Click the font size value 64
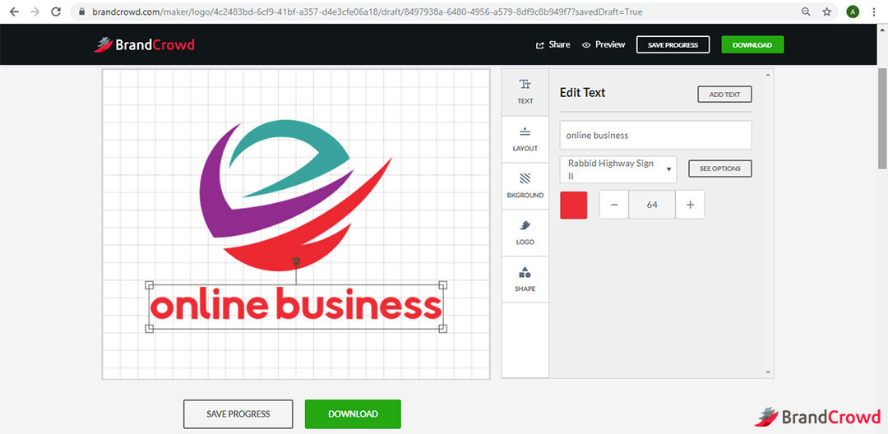Screen dimensions: 888x434 click(652, 205)
